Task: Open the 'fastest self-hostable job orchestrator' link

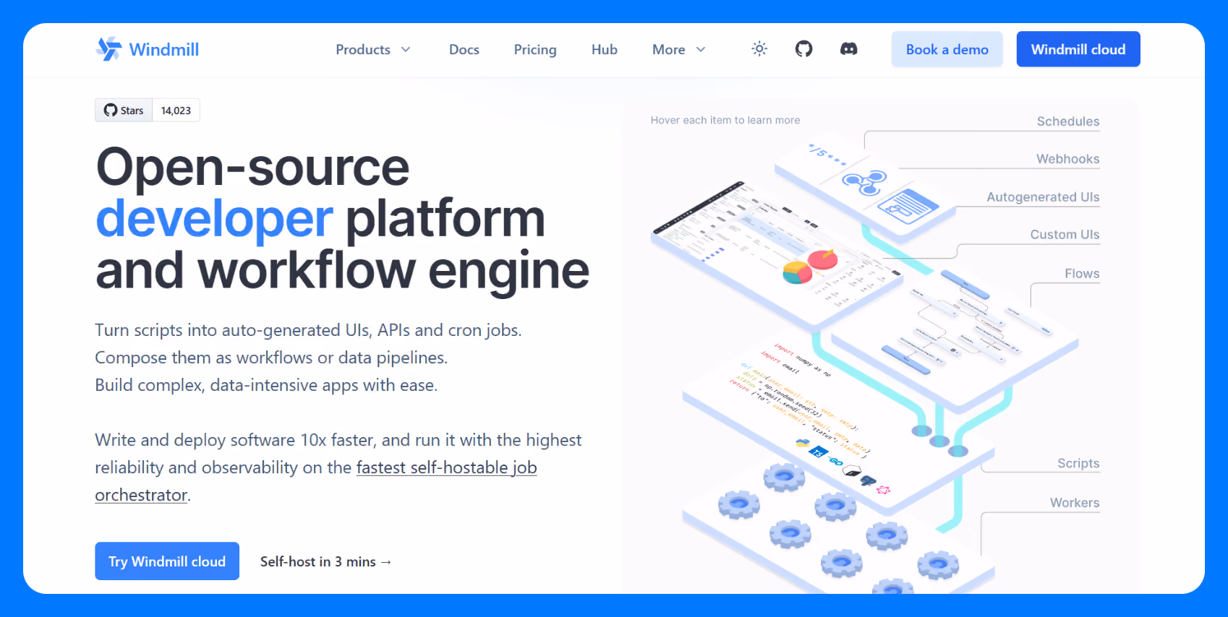Action: click(316, 481)
